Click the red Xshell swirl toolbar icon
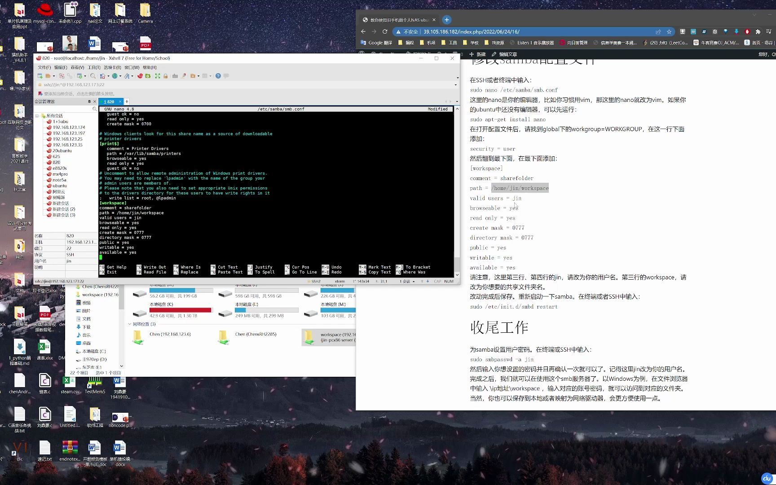Viewport: 776px width, 485px height. click(x=140, y=76)
